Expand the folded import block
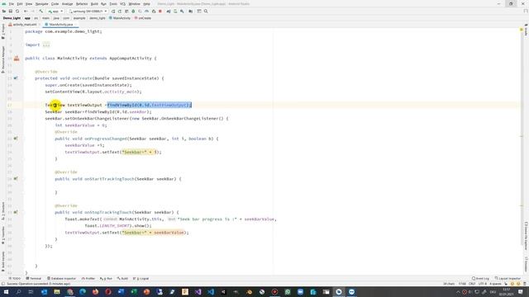Image resolution: width=529 pixels, height=297 pixels. 46,45
